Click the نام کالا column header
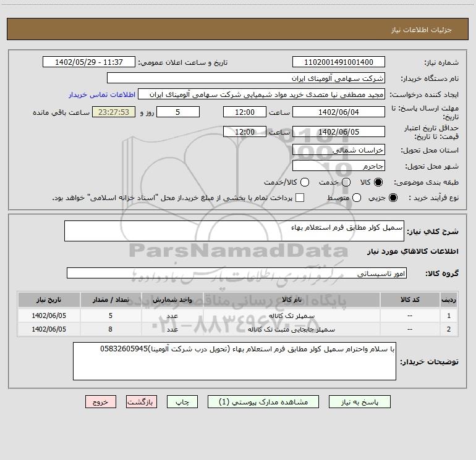Image resolution: width=476 pixels, height=460 pixels. tap(291, 299)
